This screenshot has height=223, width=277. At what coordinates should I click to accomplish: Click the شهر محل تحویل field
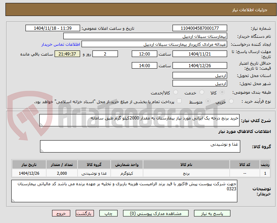[x=199, y=83]
